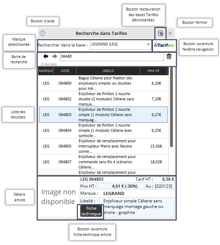Select the row with code 064805
This screenshot has width=220, height=245.
(x=103, y=146)
